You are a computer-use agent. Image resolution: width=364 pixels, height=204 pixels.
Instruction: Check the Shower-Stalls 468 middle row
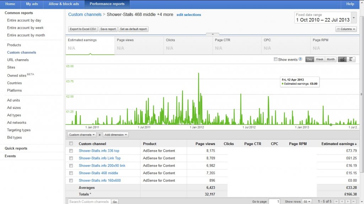click(71, 173)
